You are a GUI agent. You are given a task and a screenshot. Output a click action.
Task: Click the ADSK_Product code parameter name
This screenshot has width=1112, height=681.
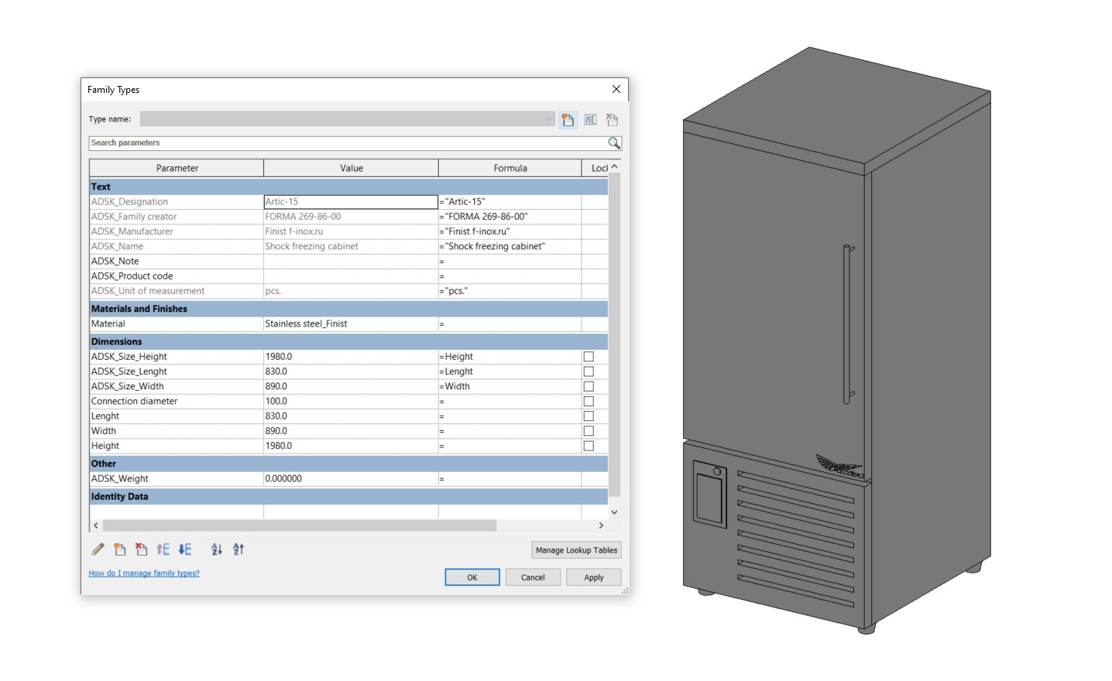click(132, 276)
